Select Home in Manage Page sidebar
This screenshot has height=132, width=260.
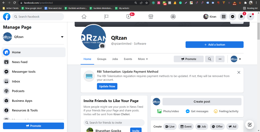pyautogui.click(x=34, y=52)
